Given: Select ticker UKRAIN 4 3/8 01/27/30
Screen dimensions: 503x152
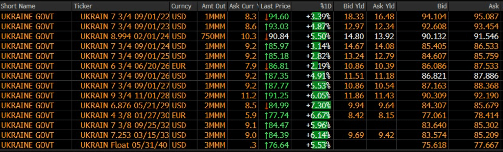Looking at the screenshot, I should 125,115.
